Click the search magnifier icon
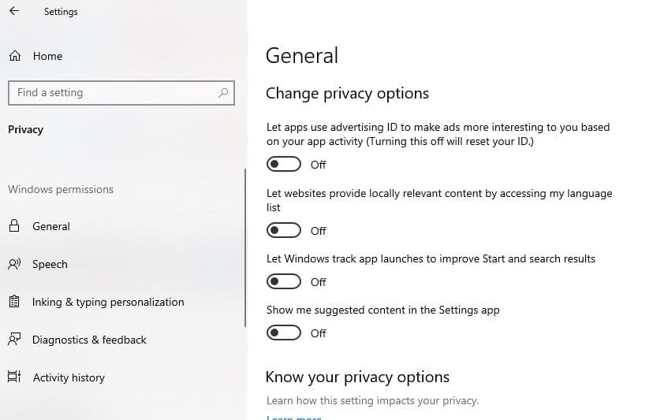The width and height of the screenshot is (653, 420). coord(223,92)
